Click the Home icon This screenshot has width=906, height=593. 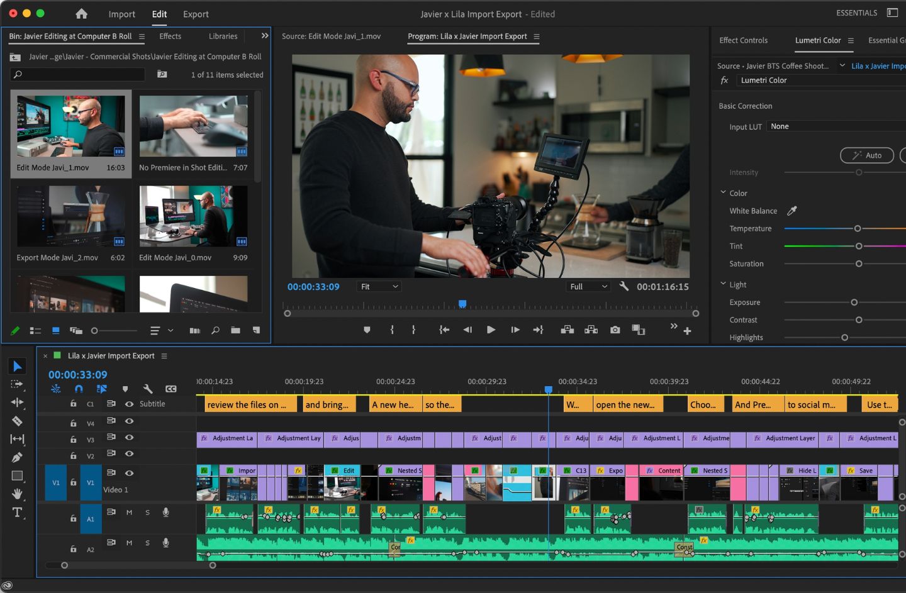[x=81, y=14]
